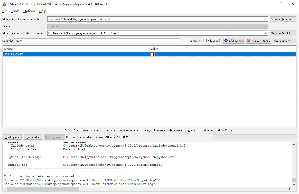The width and height of the screenshot is (299, 194).
Task: Open the Help menu
Action: [43, 11]
